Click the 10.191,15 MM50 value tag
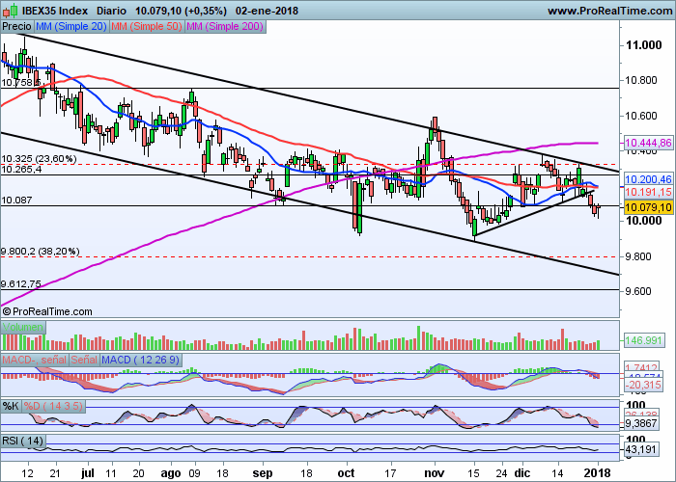 [x=648, y=192]
